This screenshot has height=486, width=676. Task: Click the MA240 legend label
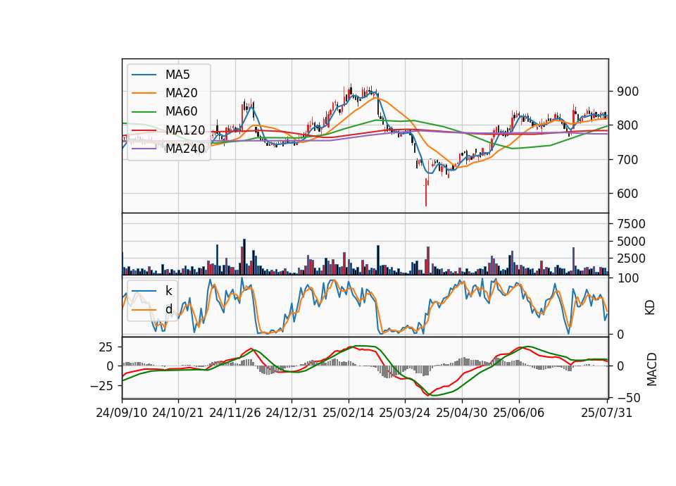pyautogui.click(x=185, y=149)
